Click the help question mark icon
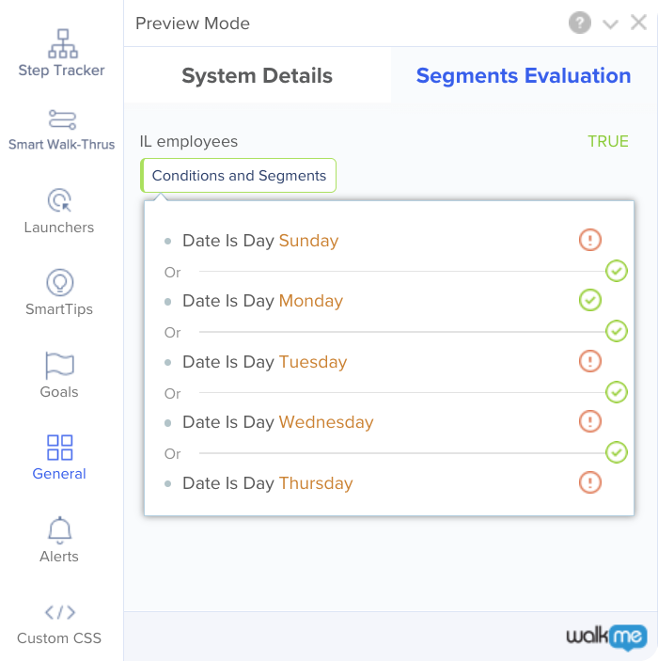This screenshot has height=661, width=658. 580,23
